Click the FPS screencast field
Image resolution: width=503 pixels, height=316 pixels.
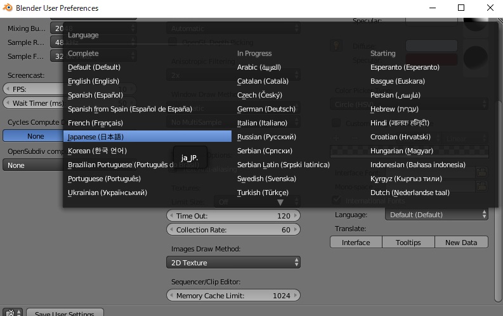pyautogui.click(x=34, y=89)
